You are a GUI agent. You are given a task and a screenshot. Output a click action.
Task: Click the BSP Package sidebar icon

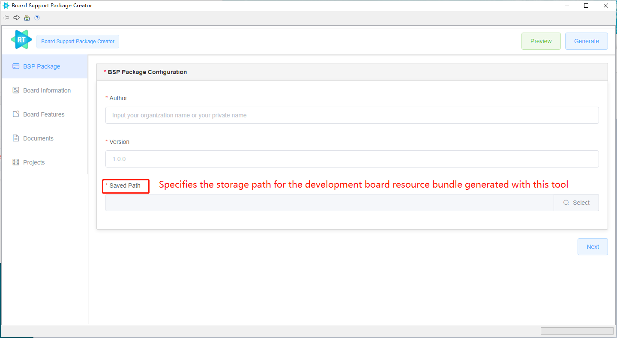point(16,66)
